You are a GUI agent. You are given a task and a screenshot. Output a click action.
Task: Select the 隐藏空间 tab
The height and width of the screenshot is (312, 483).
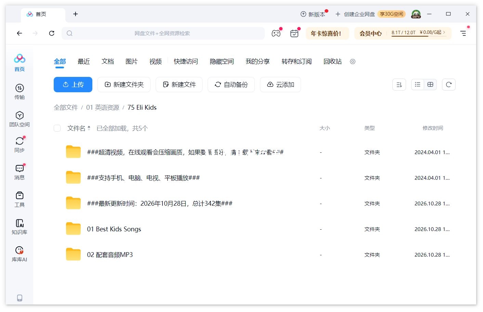click(222, 62)
